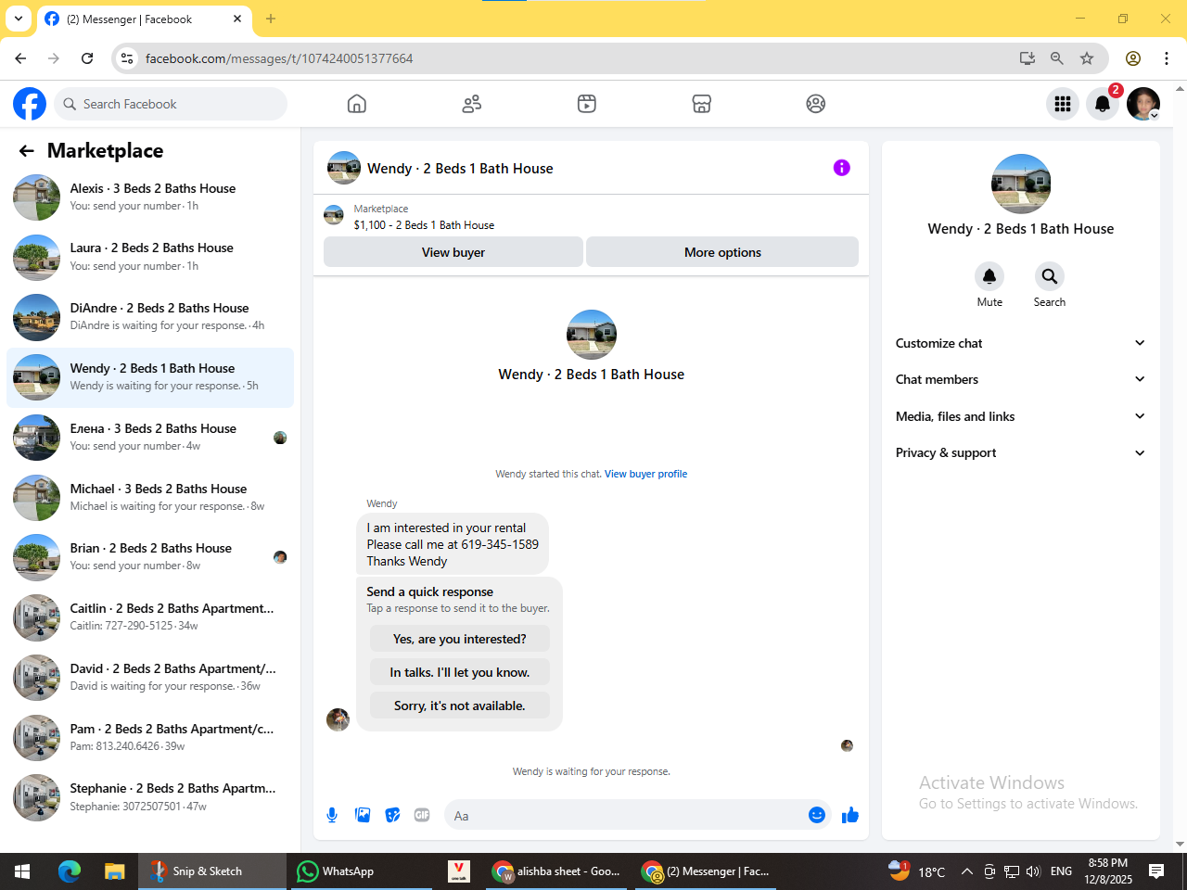This screenshot has width=1187, height=890.
Task: Open the Video (Reels) navigation icon
Action: [587, 104]
